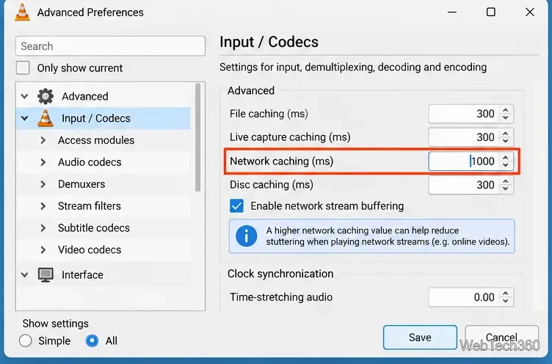Select the Simple show settings radio button
Viewport: 552px width, 364px height.
tap(26, 341)
